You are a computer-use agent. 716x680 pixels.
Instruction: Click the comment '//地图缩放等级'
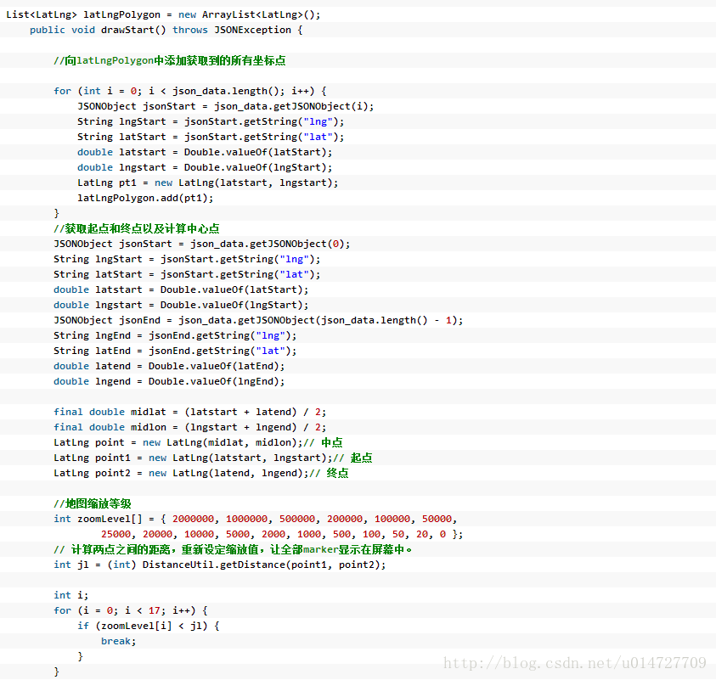pyautogui.click(x=93, y=503)
